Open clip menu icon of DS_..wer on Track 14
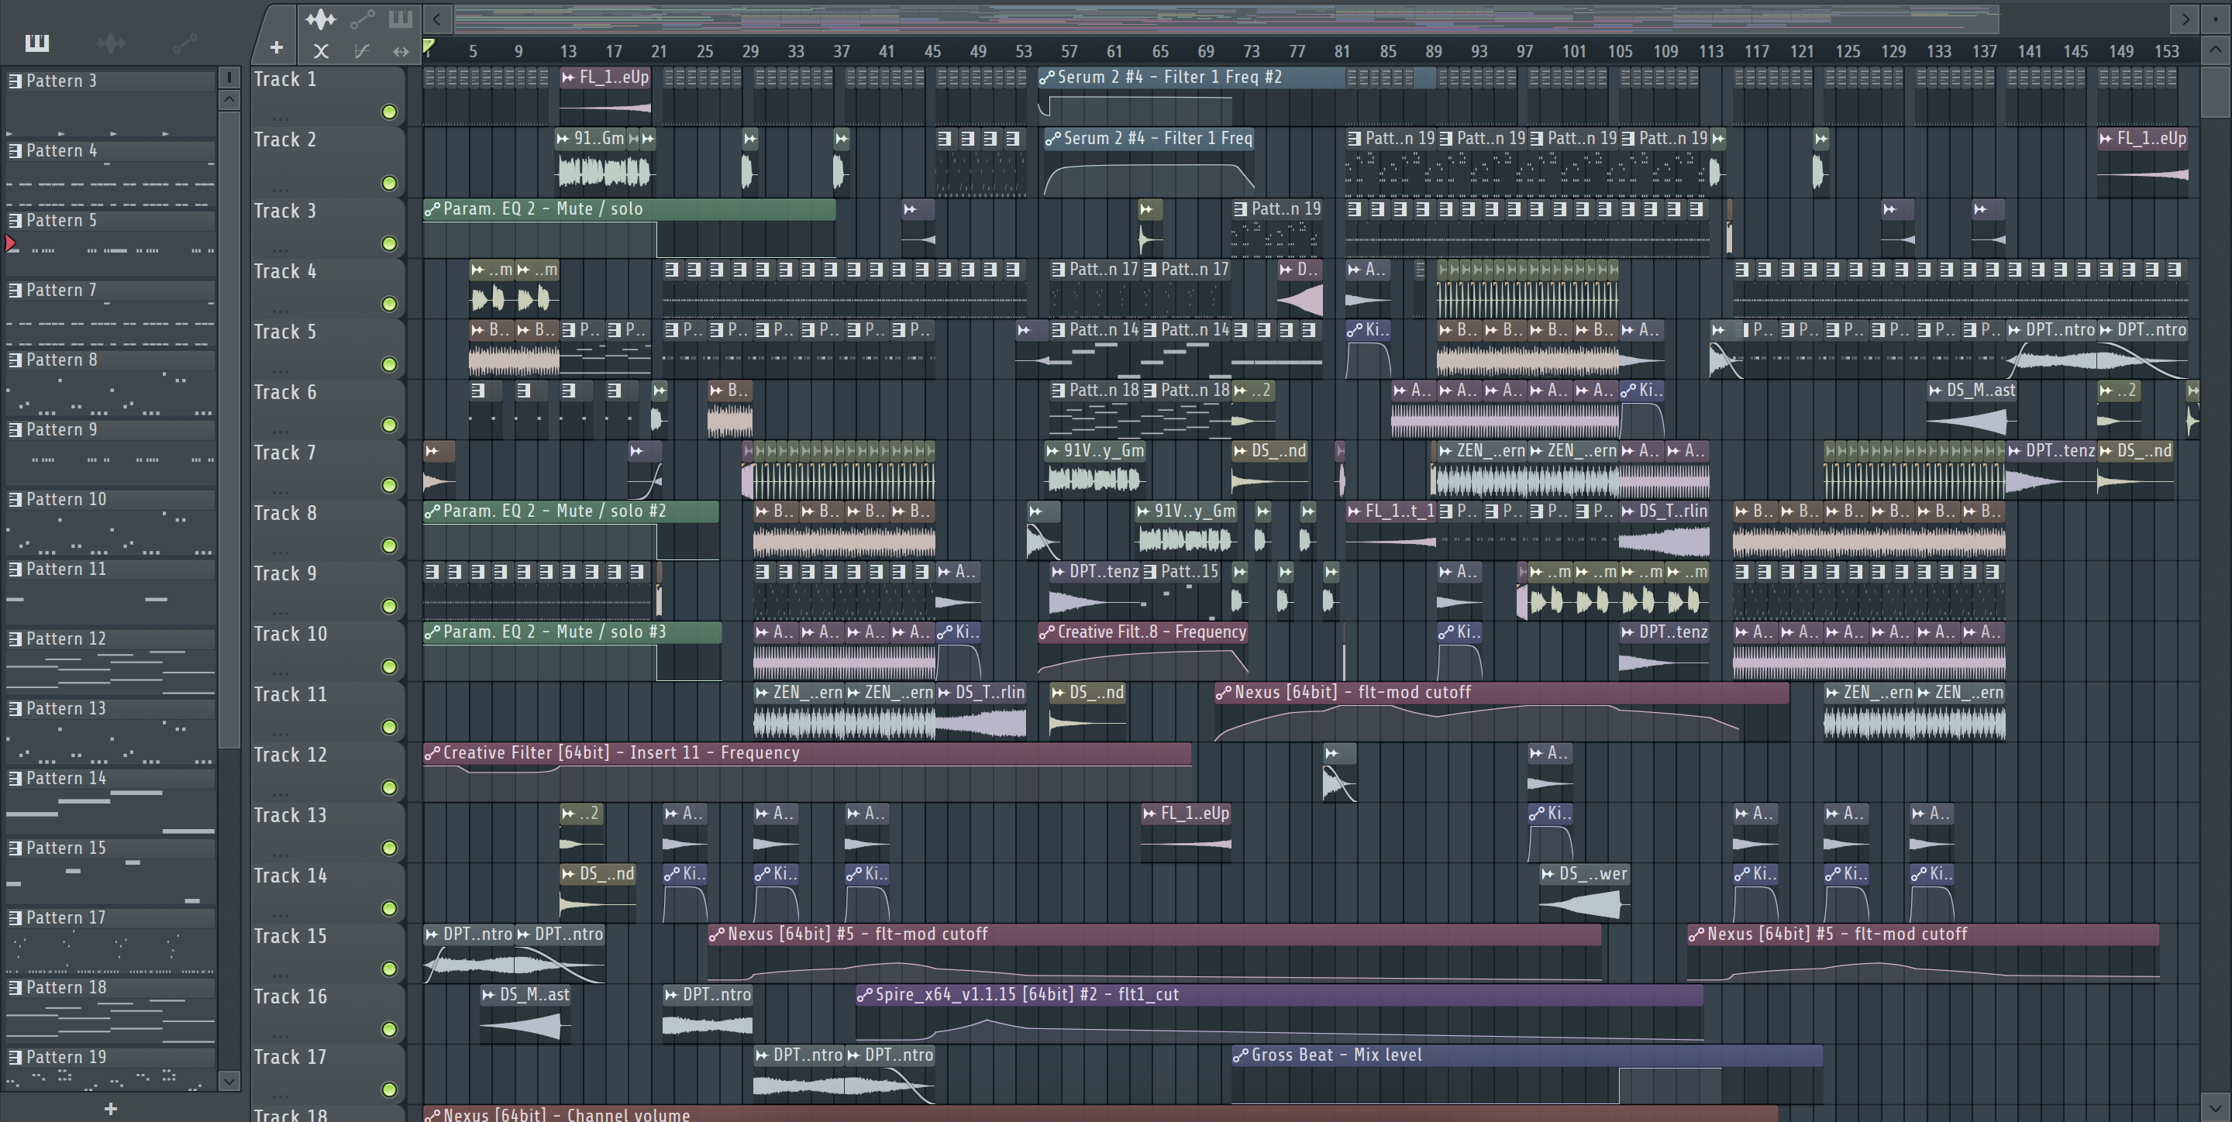Image resolution: width=2232 pixels, height=1122 pixels. pos(1548,874)
